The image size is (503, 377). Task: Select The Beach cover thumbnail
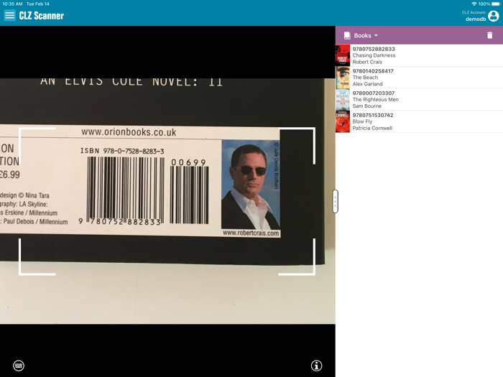tap(343, 78)
